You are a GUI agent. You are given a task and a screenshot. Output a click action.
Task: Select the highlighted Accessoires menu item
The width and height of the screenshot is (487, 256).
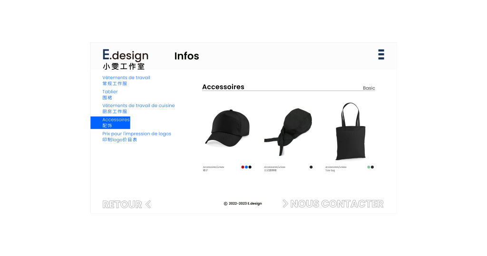click(x=110, y=123)
